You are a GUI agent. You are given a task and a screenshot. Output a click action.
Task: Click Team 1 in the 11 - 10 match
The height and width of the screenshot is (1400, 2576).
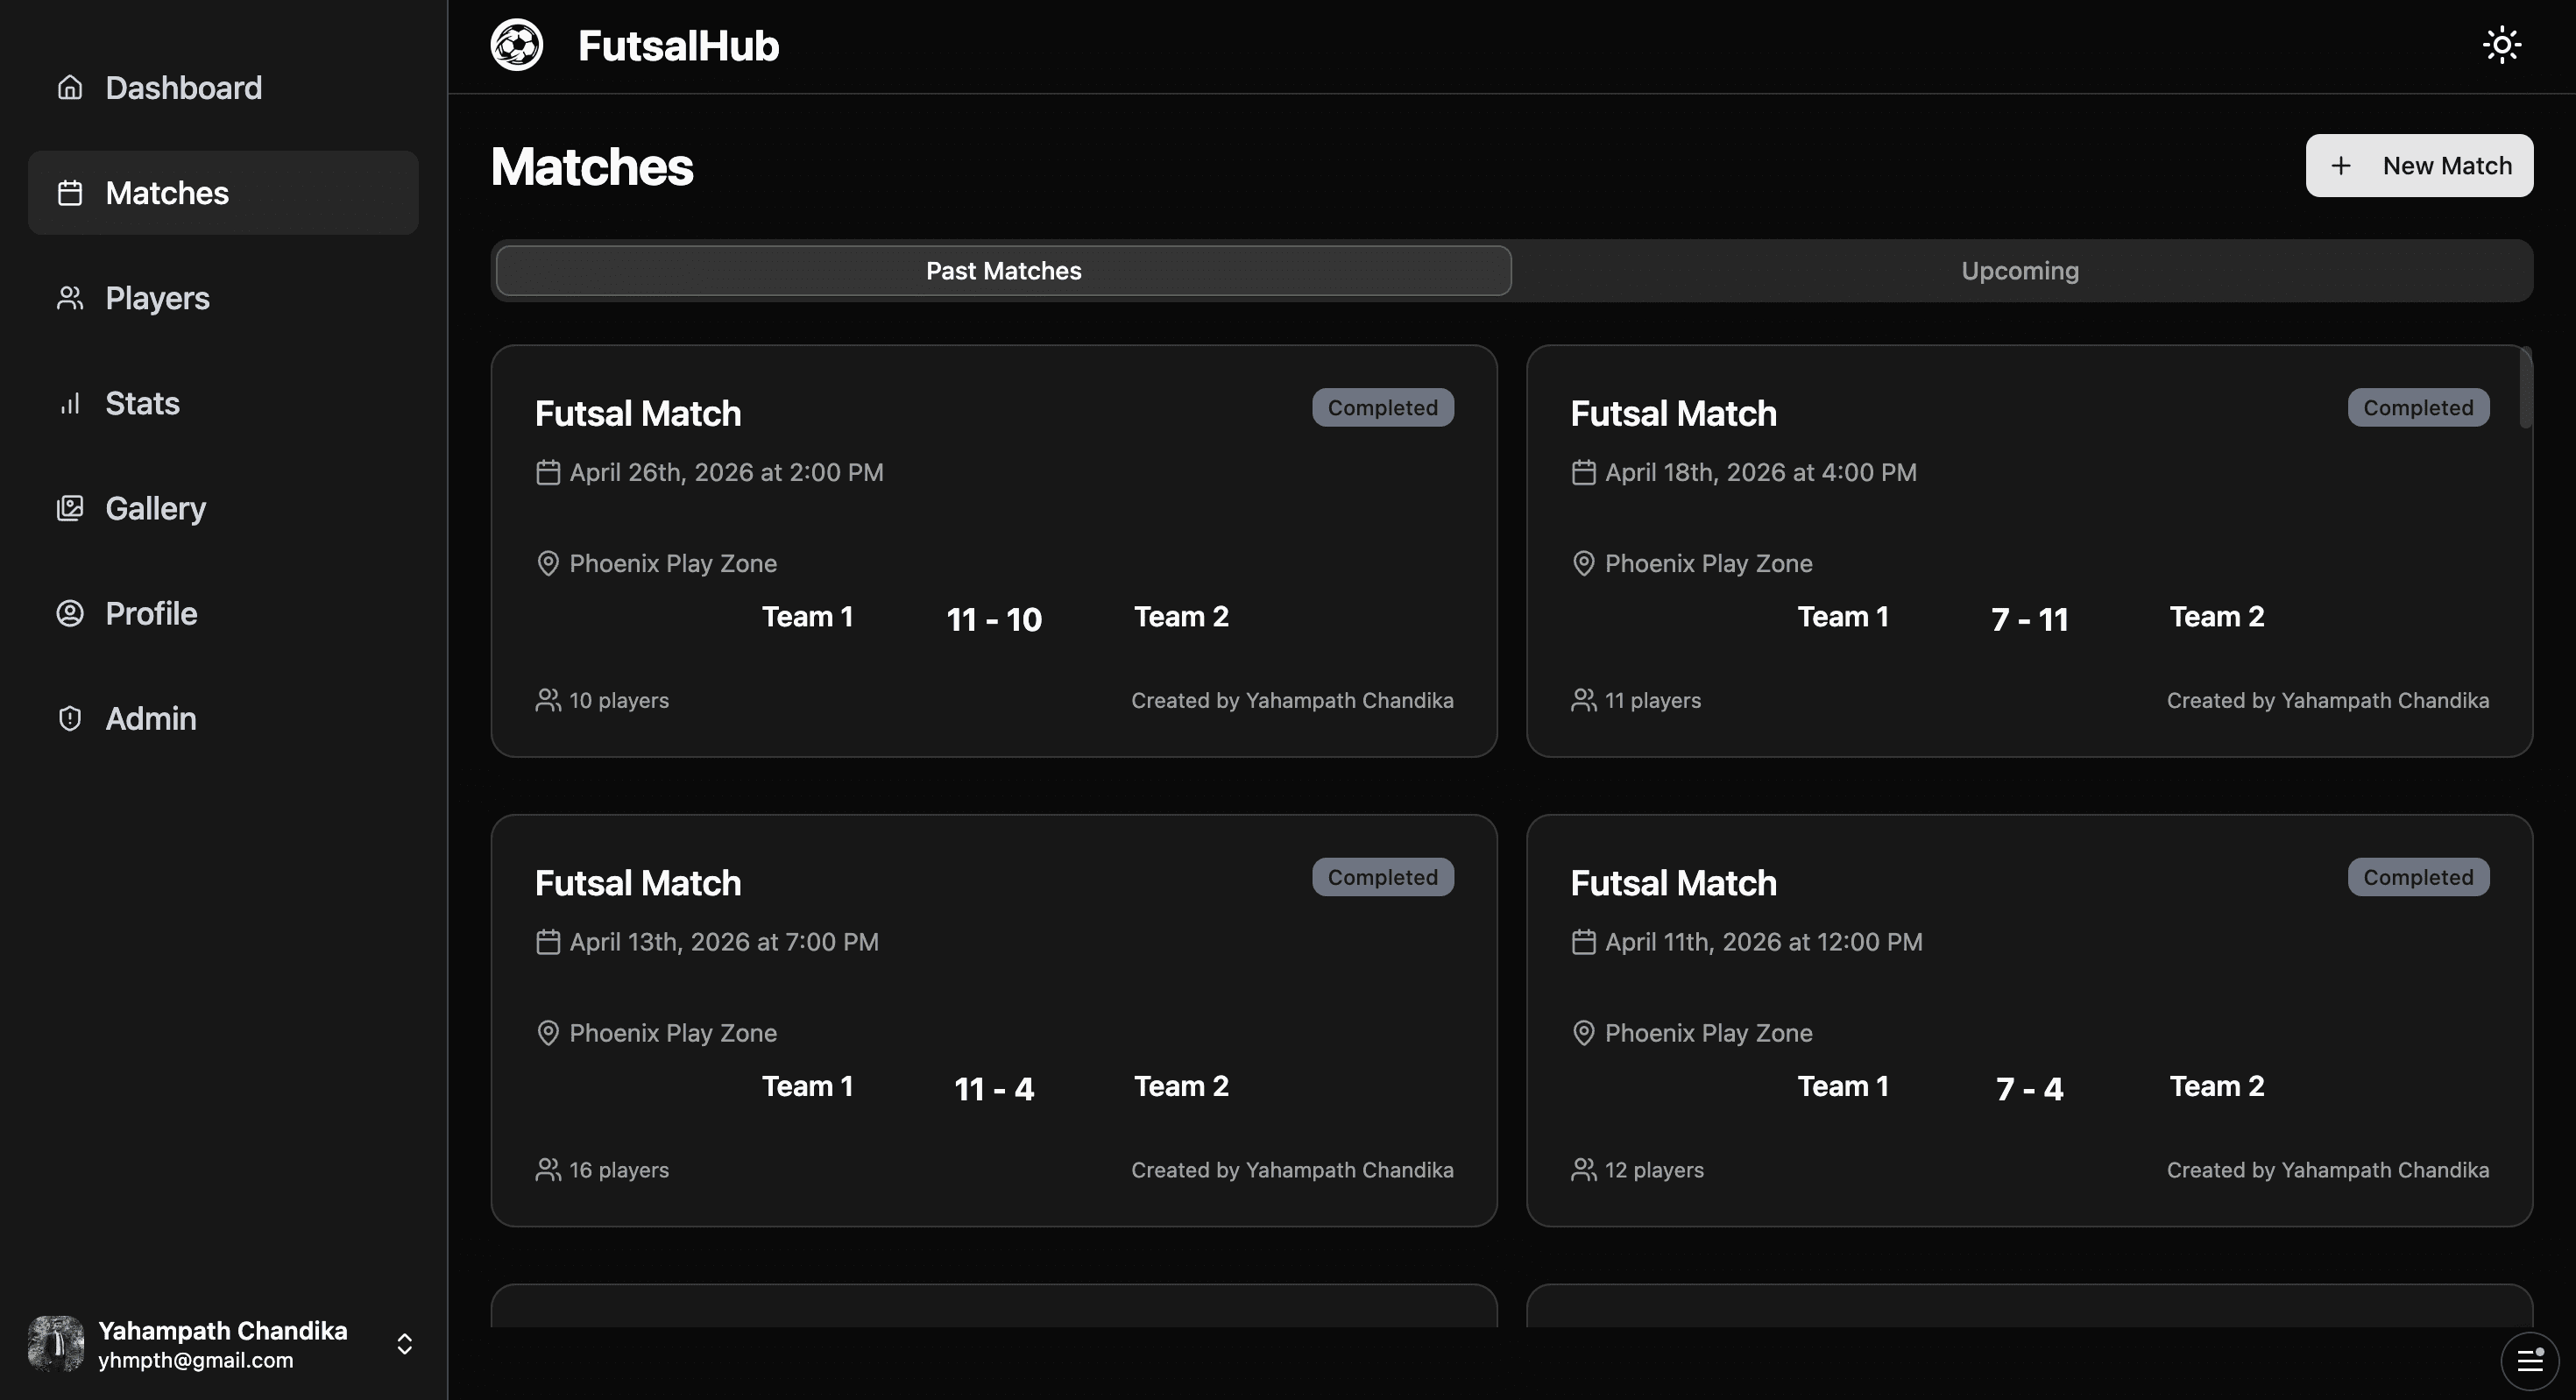tap(807, 617)
